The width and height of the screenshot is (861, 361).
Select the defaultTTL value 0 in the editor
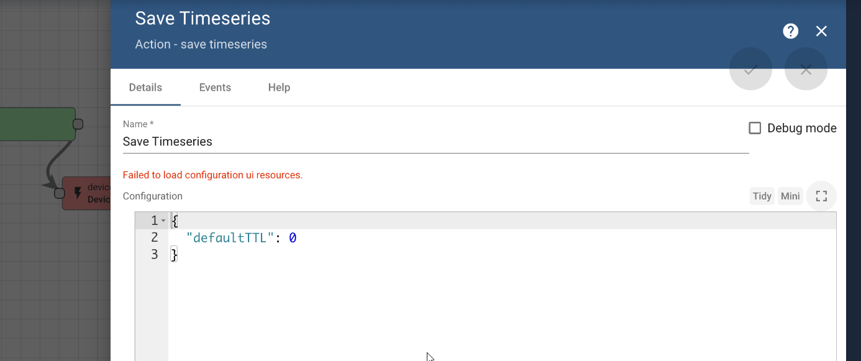[x=293, y=237]
